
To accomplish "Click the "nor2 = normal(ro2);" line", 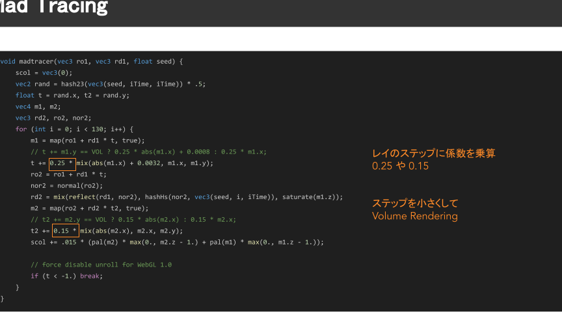I will 66,185.
